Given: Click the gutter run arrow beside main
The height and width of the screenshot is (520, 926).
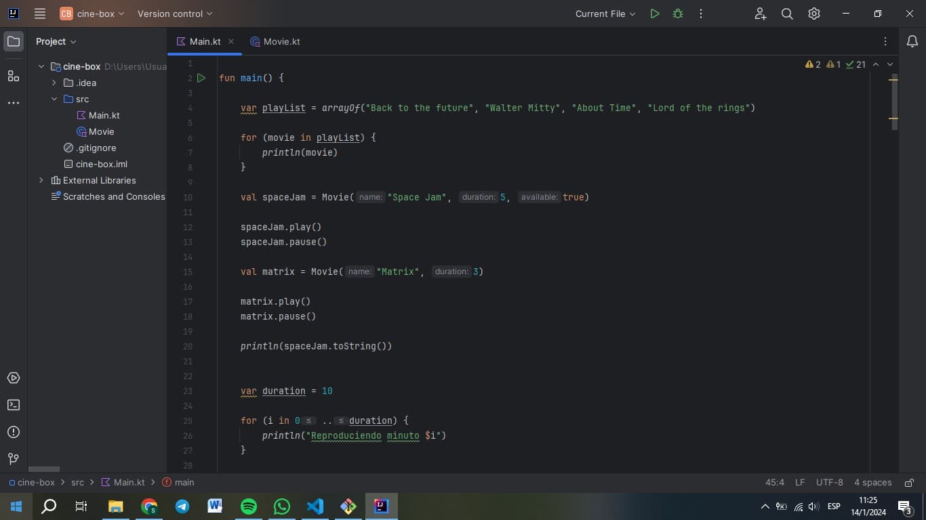Looking at the screenshot, I should (201, 78).
